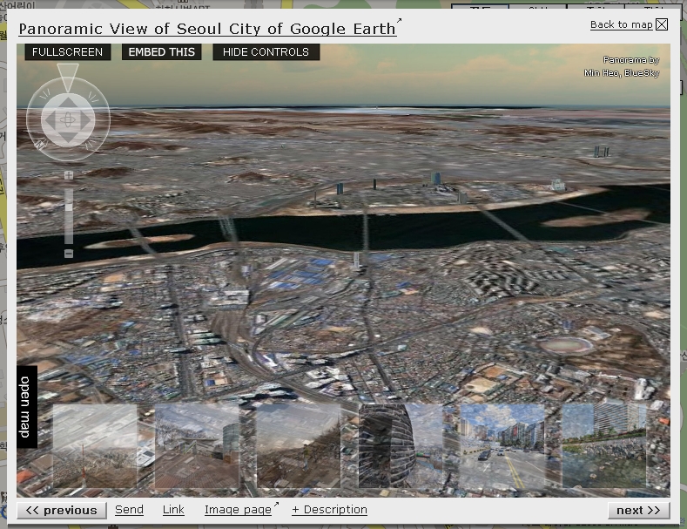Open the fourth thumbnail with the curved glass building
The height and width of the screenshot is (529, 687).
[401, 445]
